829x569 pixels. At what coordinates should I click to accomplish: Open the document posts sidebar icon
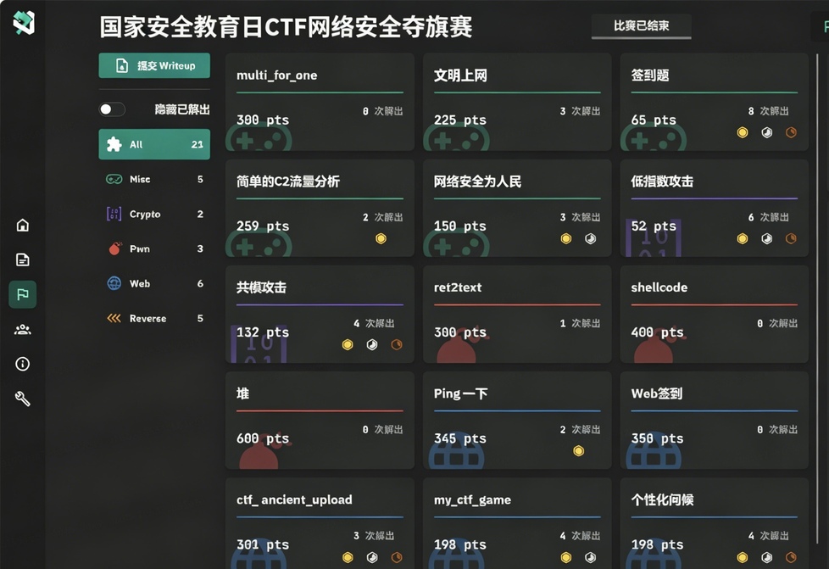(23, 259)
